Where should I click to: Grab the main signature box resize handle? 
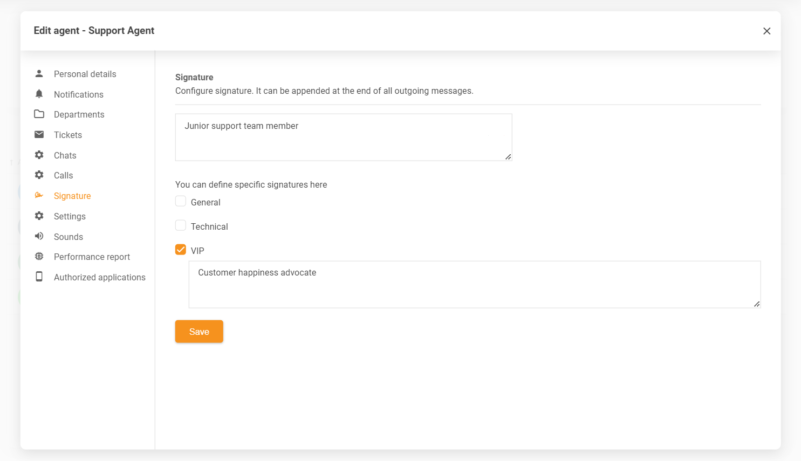click(x=508, y=157)
